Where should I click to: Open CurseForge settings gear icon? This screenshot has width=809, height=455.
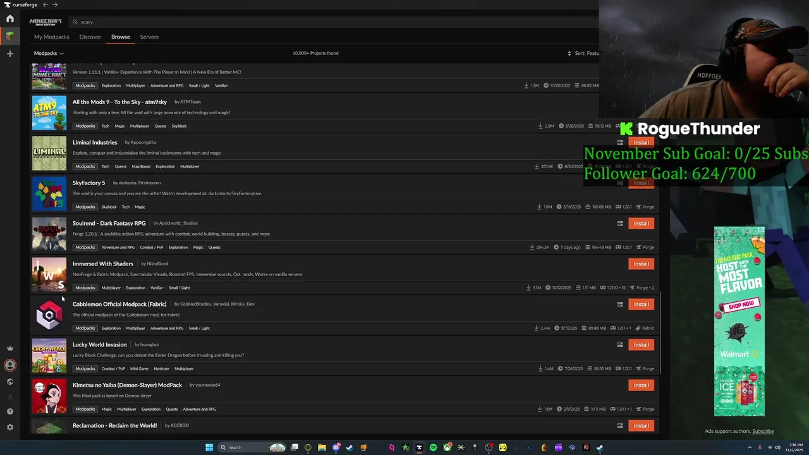pyautogui.click(x=10, y=427)
